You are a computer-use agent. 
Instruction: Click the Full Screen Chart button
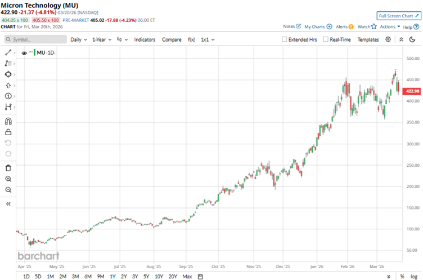coord(398,16)
